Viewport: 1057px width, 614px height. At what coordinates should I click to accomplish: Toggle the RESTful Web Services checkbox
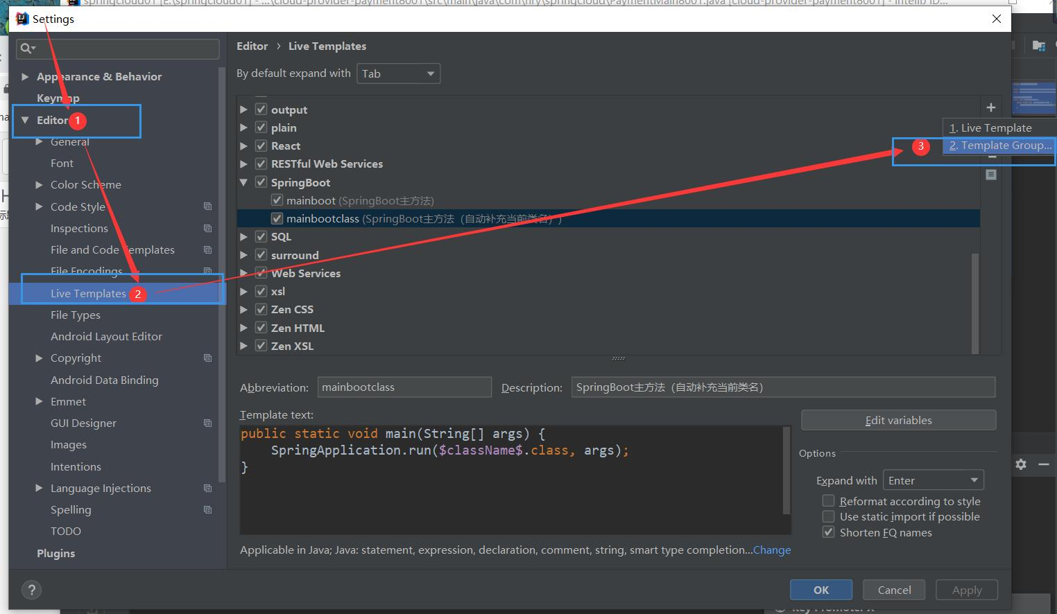tap(261, 164)
